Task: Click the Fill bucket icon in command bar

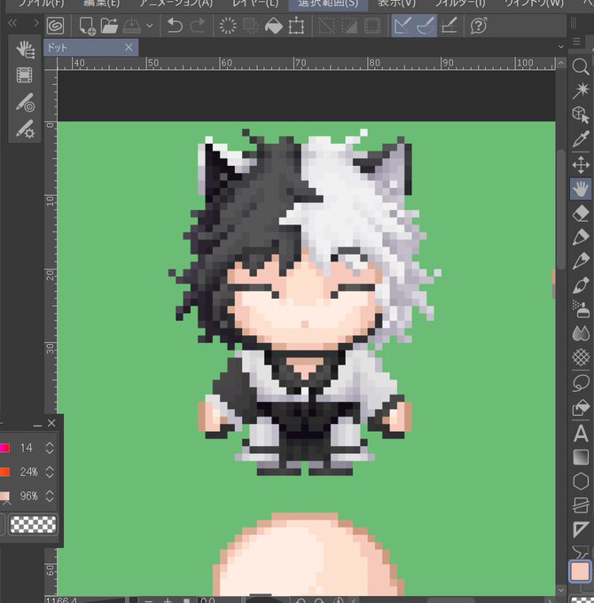Action: (x=274, y=26)
